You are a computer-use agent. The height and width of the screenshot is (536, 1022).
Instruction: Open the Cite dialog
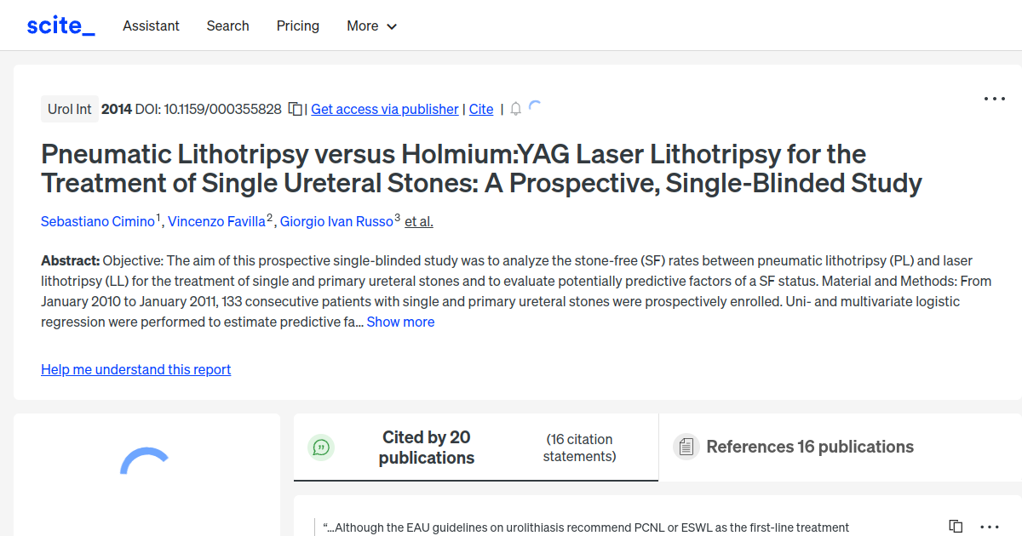pos(480,109)
